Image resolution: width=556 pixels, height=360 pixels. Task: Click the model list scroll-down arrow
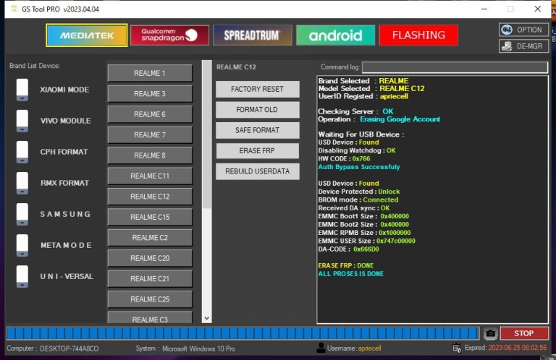pyautogui.click(x=207, y=318)
